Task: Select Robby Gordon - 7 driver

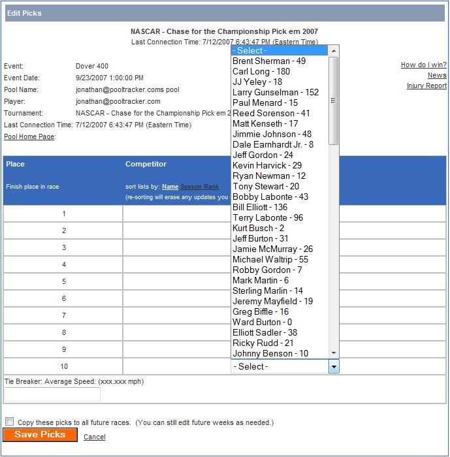Action: coord(280,270)
